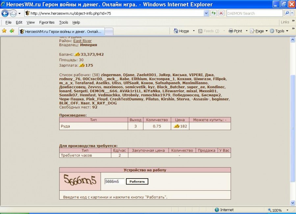Click the captcha code input field
This screenshot has height=214, width=296.
114,182
